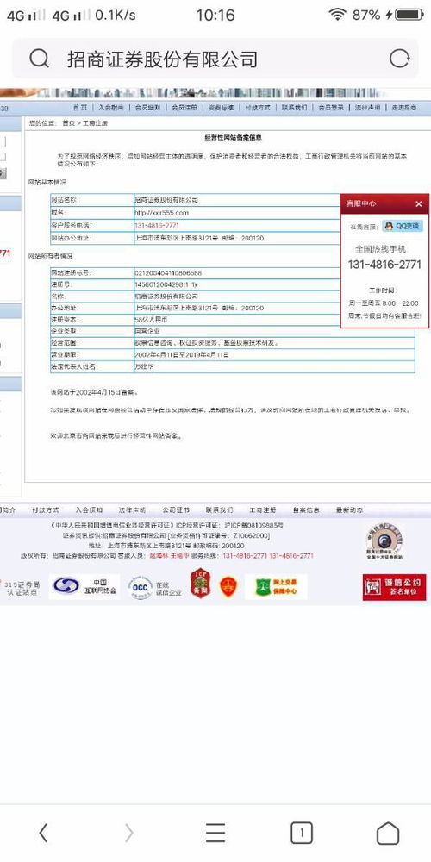The height and width of the screenshot is (862, 431).
Task: Open 联系我们 in the top navigation
Action: (x=294, y=107)
